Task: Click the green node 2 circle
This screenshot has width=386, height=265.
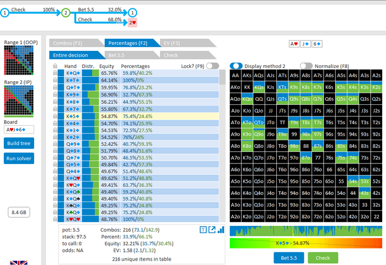Action: (x=66, y=13)
